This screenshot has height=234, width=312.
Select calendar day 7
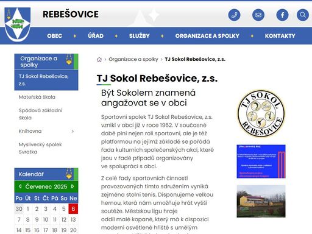[19, 219]
